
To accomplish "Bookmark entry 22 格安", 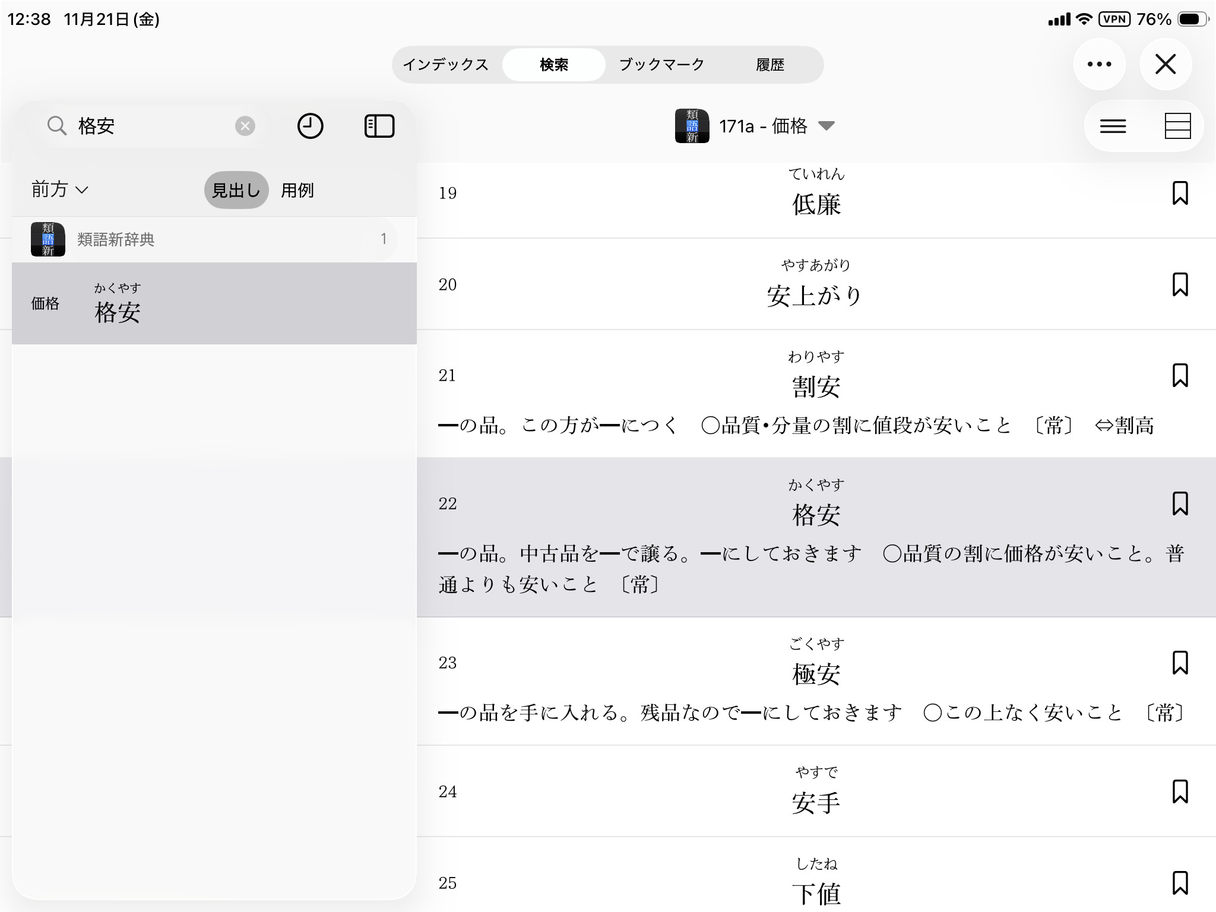I will tap(1180, 503).
